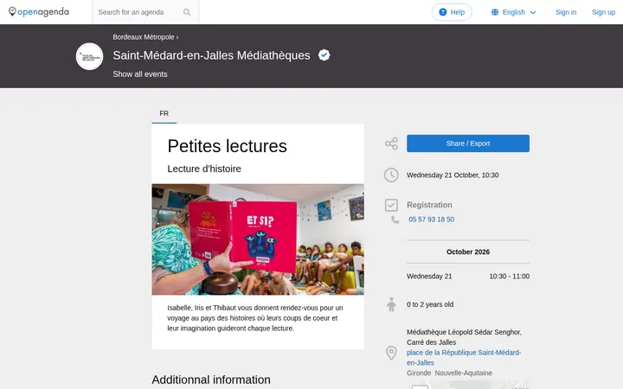Click the Lecture d'histoire subtitle
Screen dimensions: 623x389
204,169
